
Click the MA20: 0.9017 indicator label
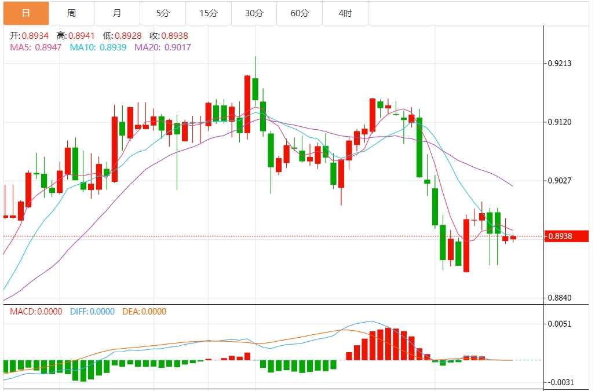[163, 47]
